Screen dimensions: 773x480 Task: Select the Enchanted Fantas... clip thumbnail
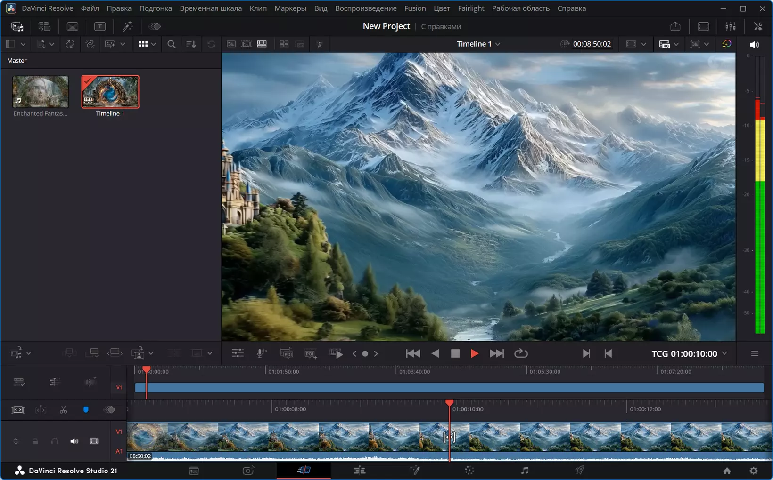[41, 92]
